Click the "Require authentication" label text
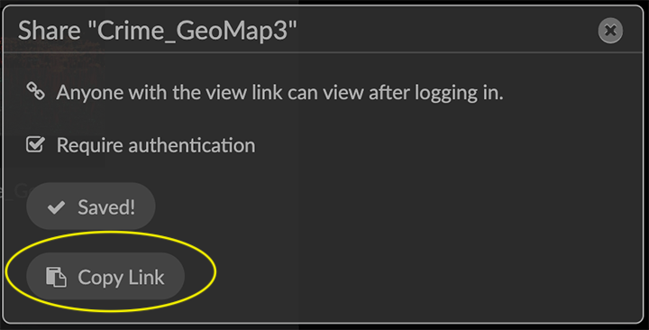Screen dimensions: 649x330 pyautogui.click(x=156, y=146)
